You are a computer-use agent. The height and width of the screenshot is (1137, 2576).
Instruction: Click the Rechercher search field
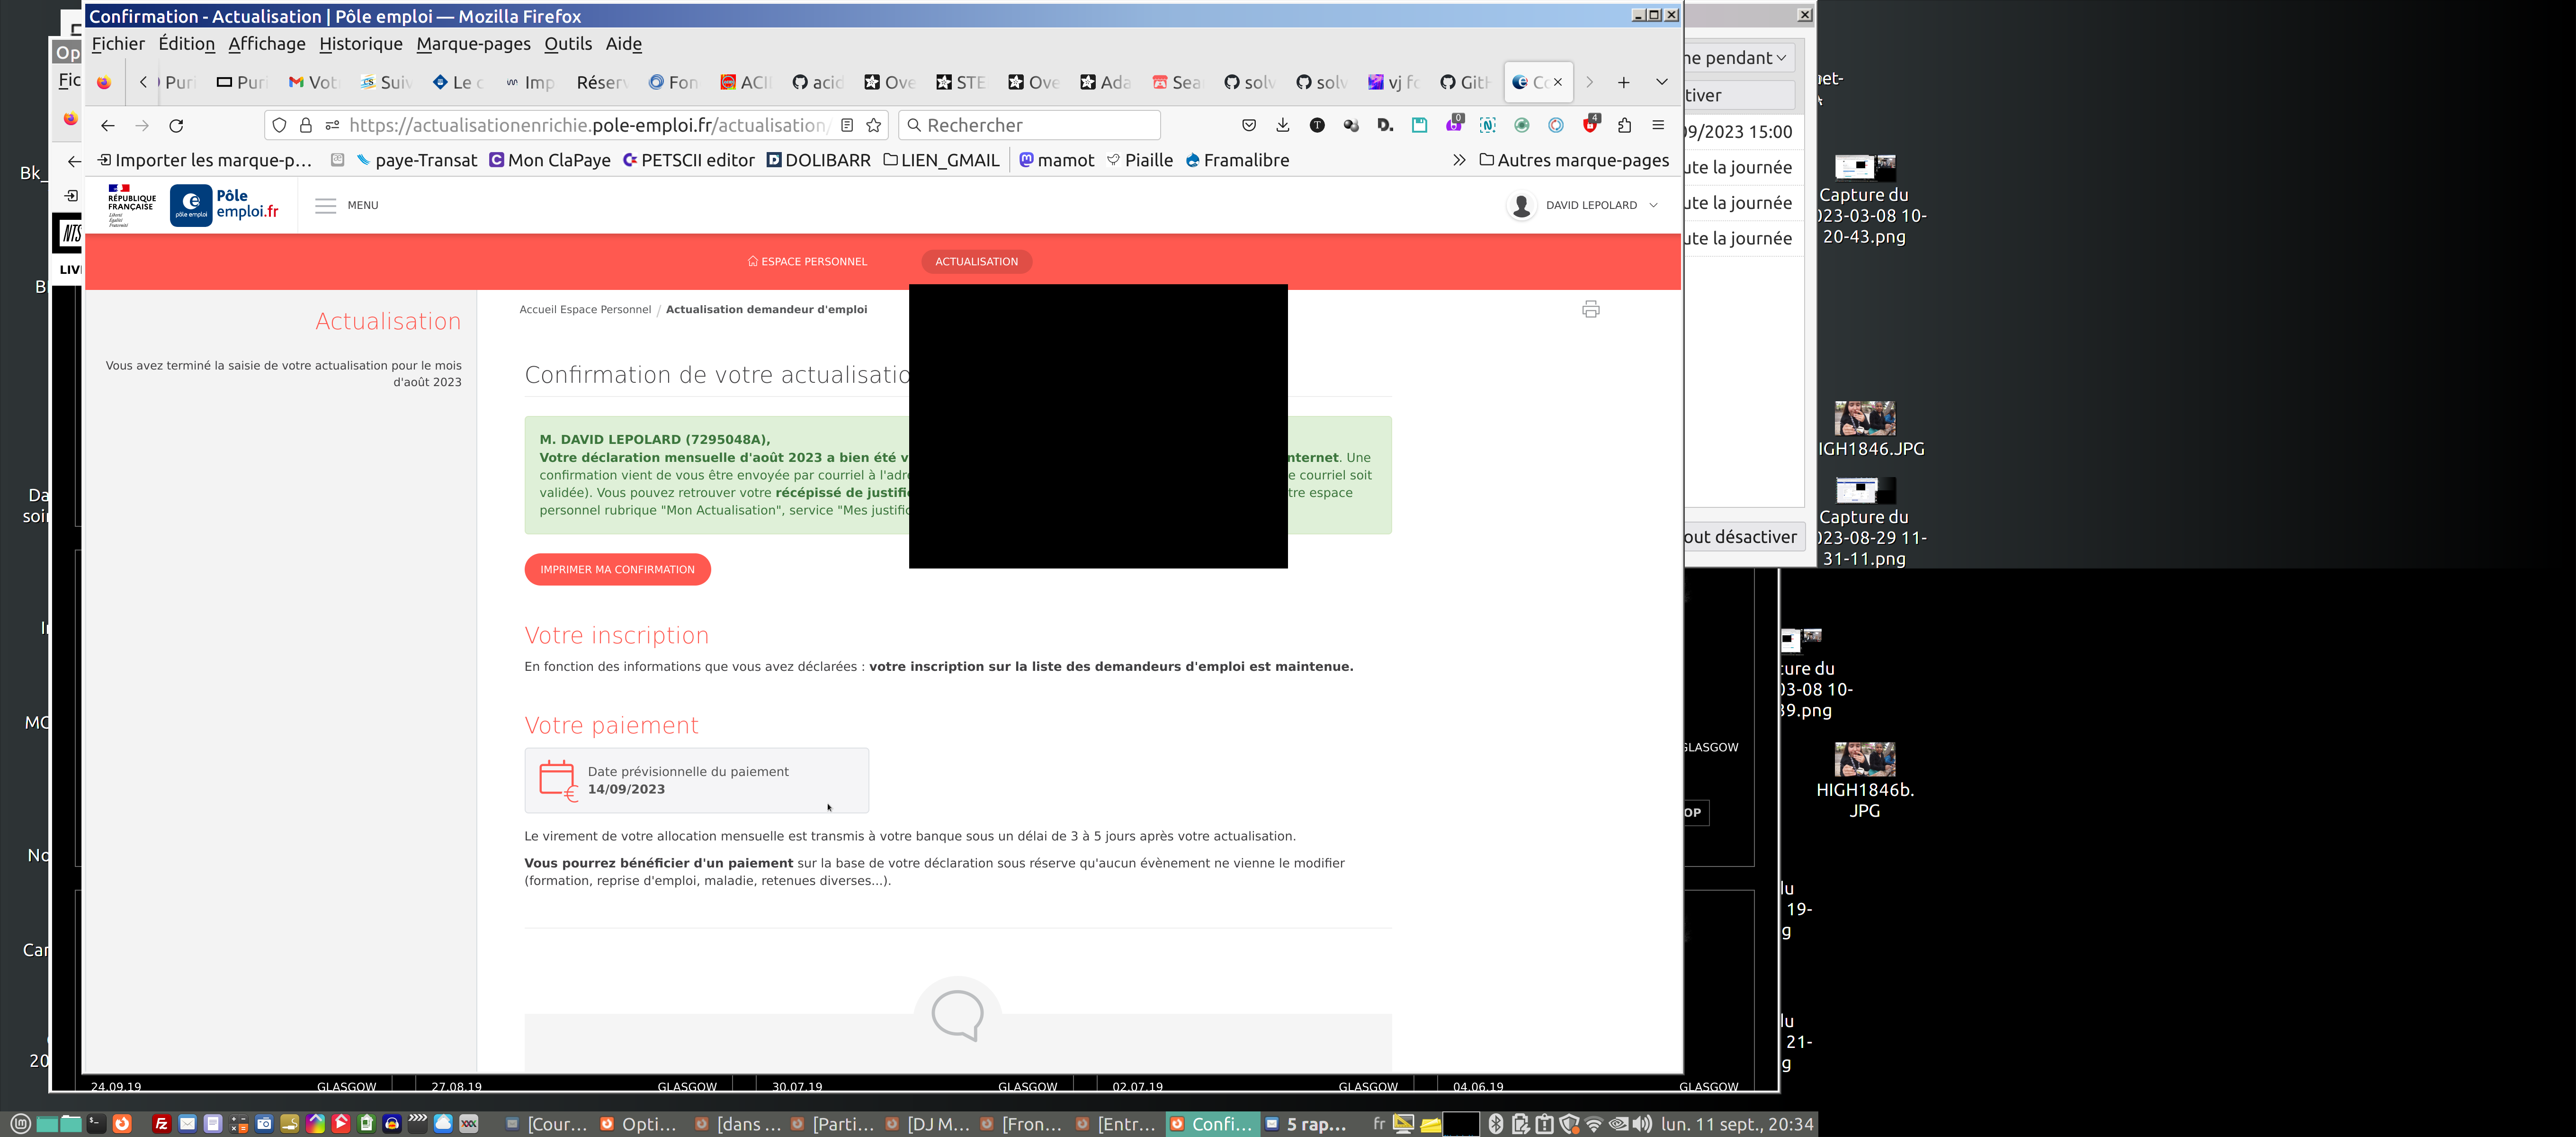click(1030, 125)
